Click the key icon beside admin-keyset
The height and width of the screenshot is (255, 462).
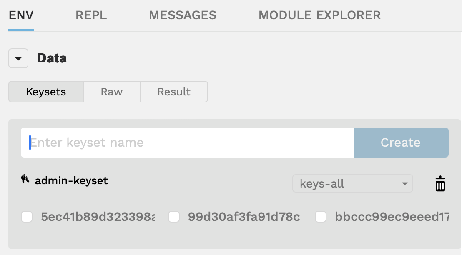coord(25,180)
